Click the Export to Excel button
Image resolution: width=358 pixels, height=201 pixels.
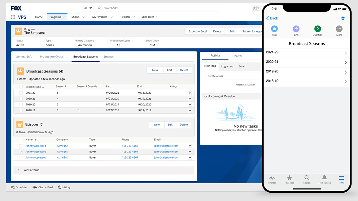pos(197,31)
